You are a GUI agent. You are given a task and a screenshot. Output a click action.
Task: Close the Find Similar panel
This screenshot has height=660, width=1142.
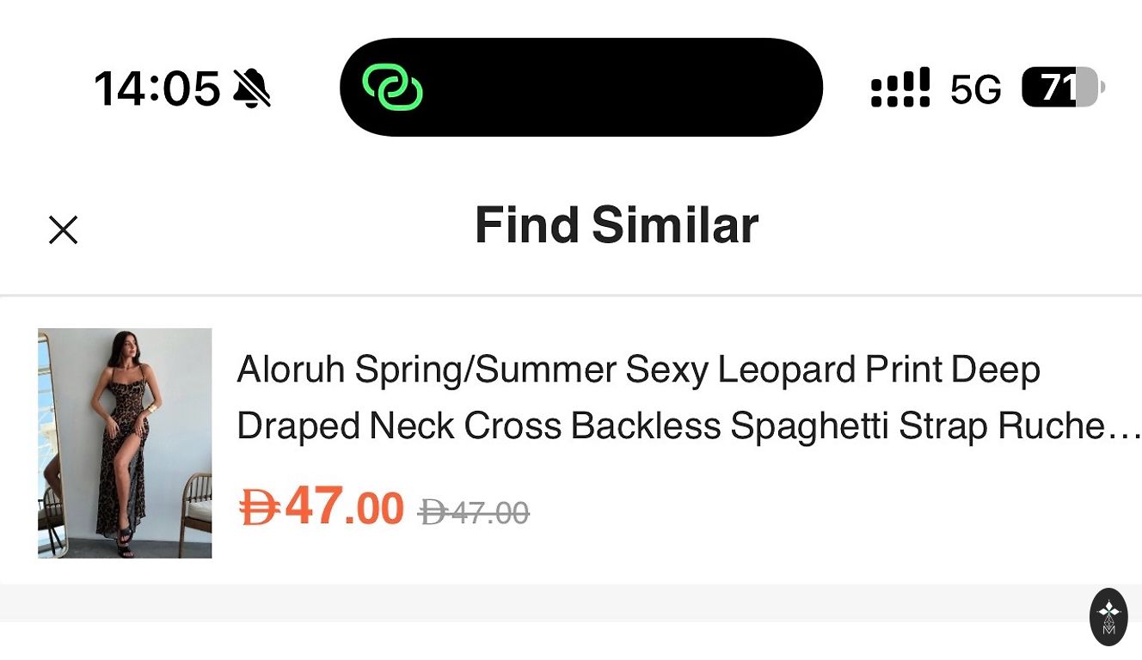click(x=64, y=229)
